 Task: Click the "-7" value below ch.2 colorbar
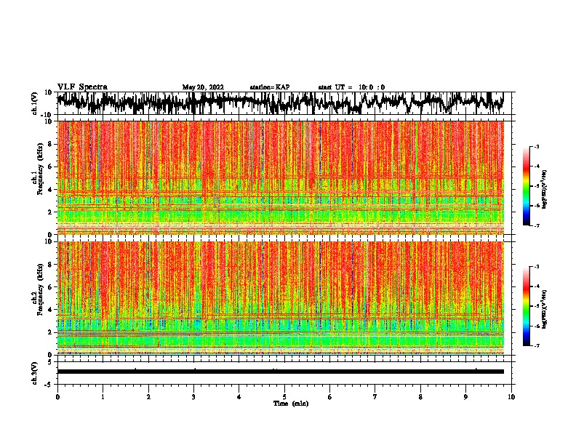point(536,346)
